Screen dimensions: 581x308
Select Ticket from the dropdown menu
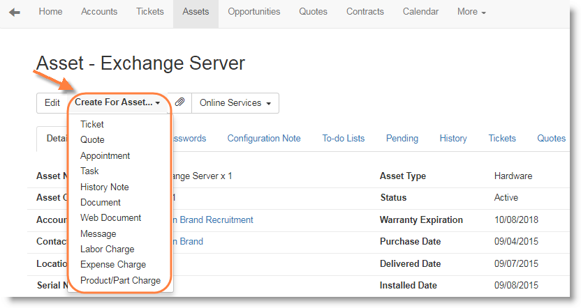tap(92, 124)
